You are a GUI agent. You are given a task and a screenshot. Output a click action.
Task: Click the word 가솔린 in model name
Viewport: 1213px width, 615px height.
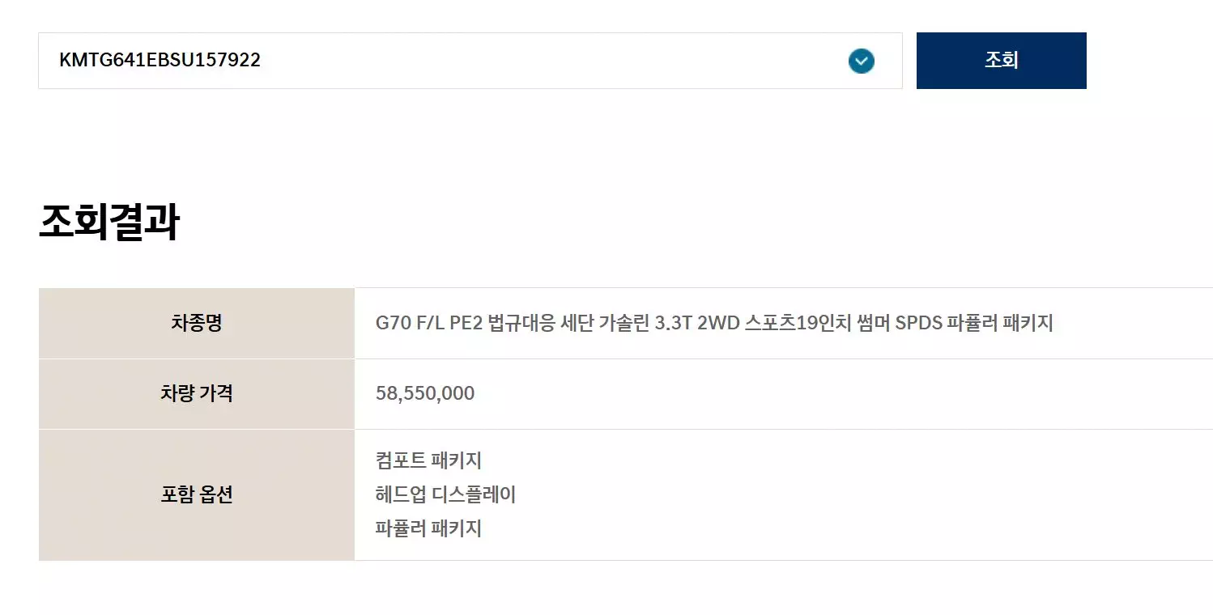(622, 324)
